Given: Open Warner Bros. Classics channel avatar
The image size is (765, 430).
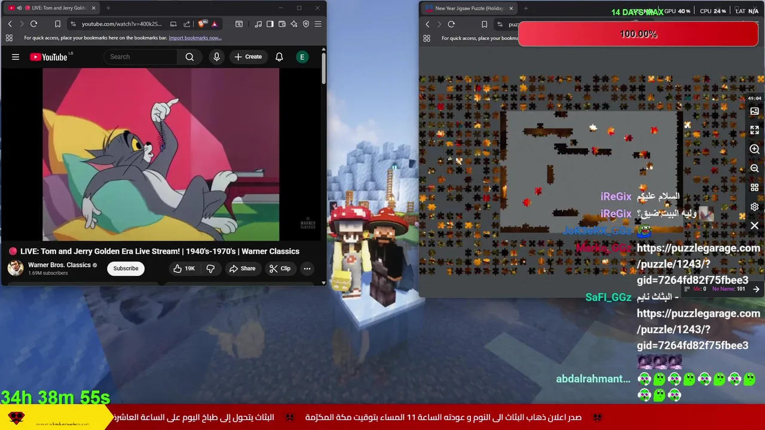Looking at the screenshot, I should pyautogui.click(x=16, y=268).
